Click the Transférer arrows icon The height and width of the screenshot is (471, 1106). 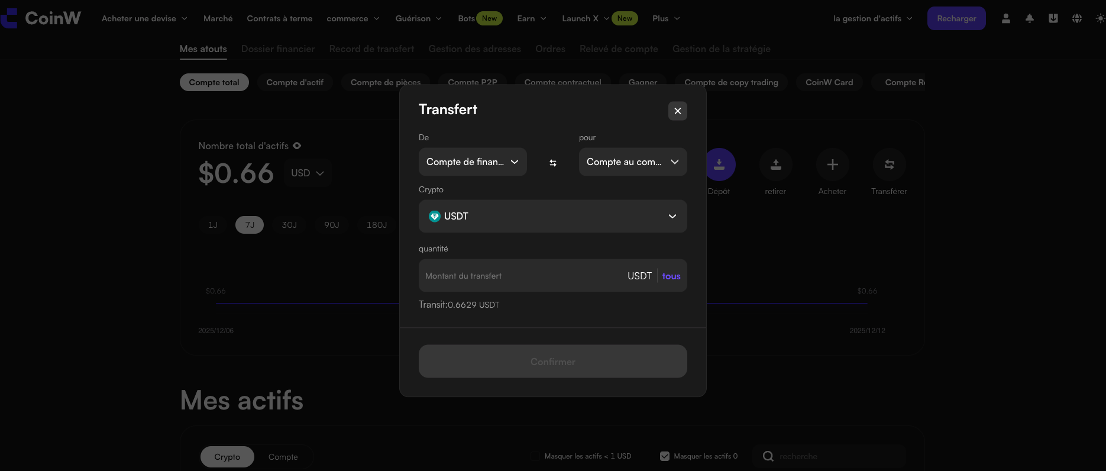coord(890,164)
